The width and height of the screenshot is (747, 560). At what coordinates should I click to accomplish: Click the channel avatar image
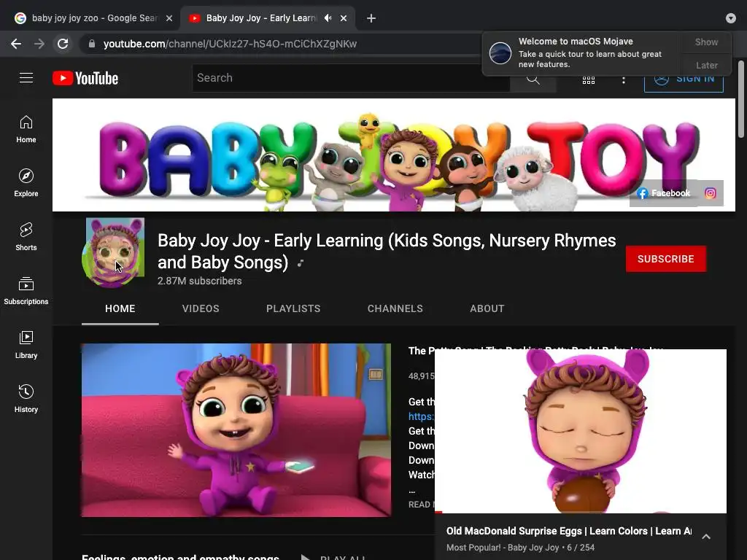[113, 253]
